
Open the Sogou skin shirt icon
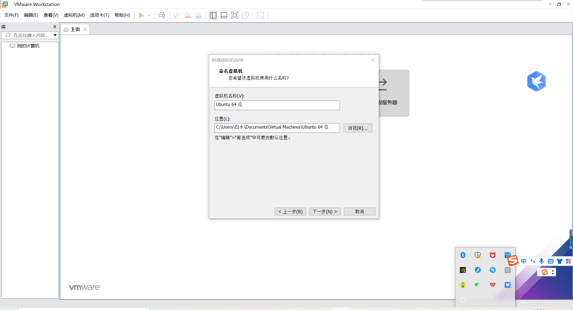click(560, 261)
